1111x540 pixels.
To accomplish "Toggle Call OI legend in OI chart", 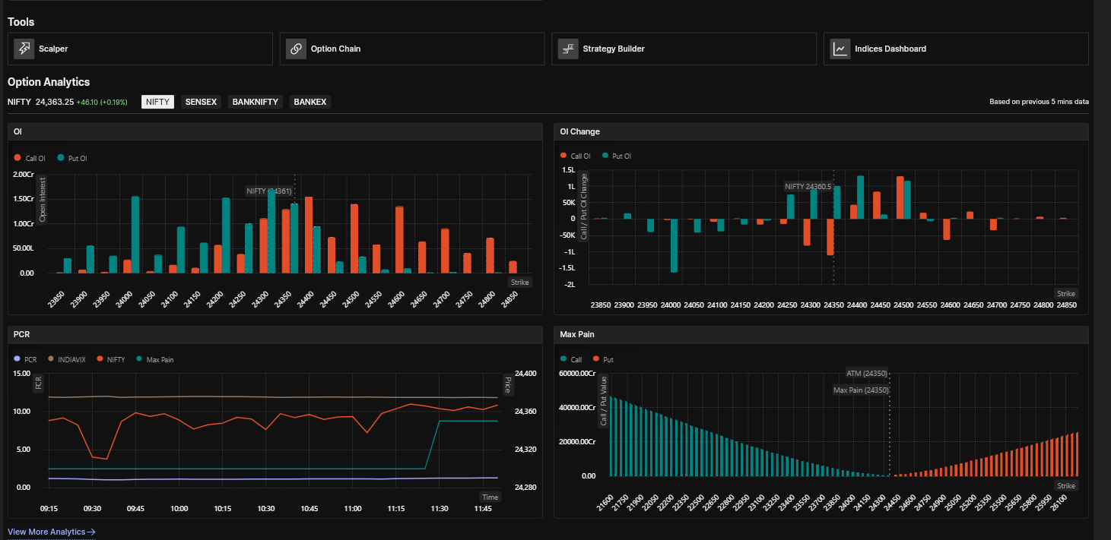I will click(x=30, y=158).
